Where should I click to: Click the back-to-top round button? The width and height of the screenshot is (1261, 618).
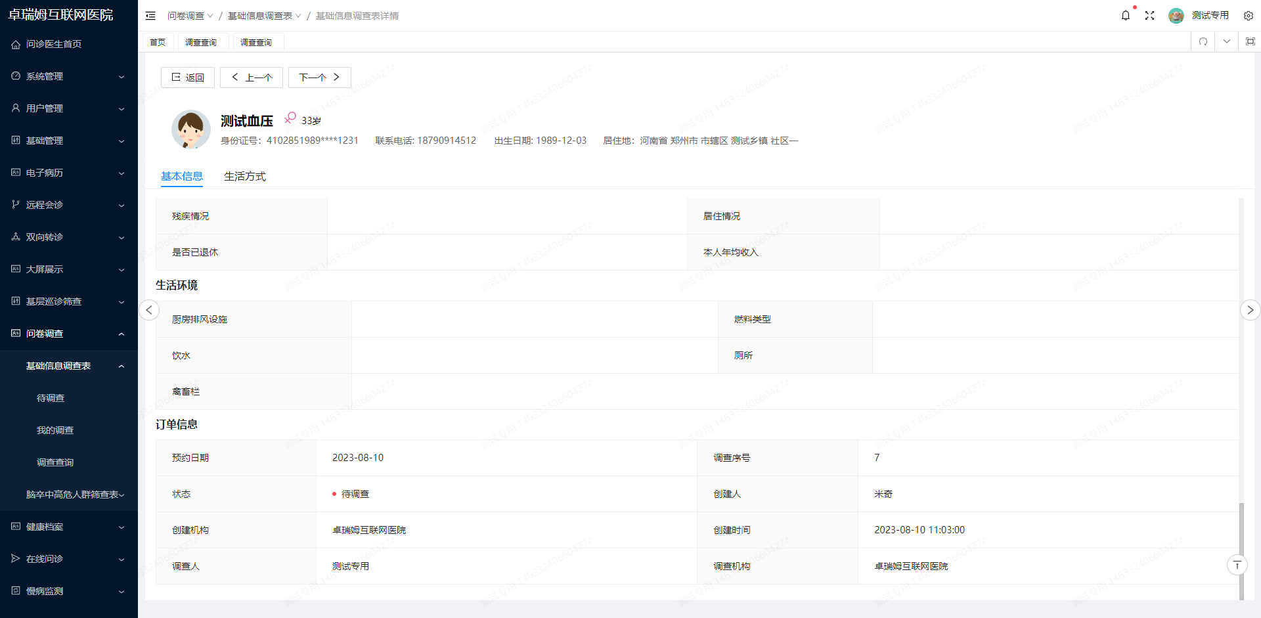coord(1237,565)
